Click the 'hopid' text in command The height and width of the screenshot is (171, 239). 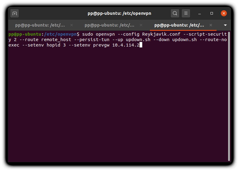[53, 45]
